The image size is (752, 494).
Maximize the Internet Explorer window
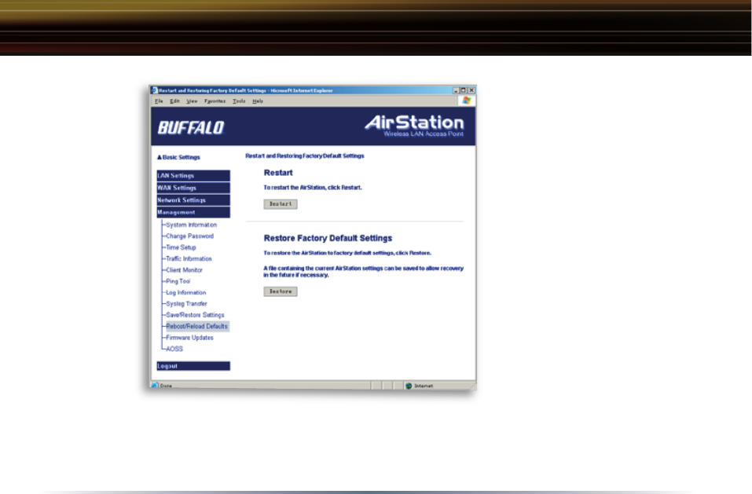[464, 90]
